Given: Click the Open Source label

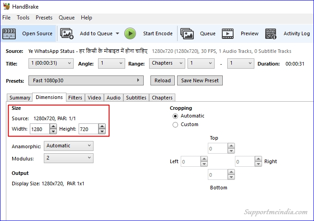Looking at the screenshot, I should click(37, 33).
